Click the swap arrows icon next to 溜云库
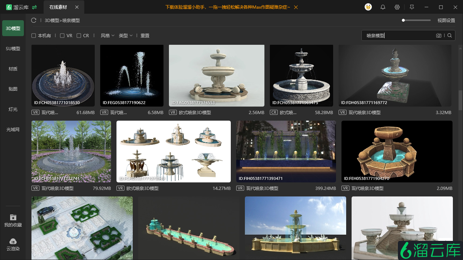Viewport: 463px width, 260px height. (34, 7)
